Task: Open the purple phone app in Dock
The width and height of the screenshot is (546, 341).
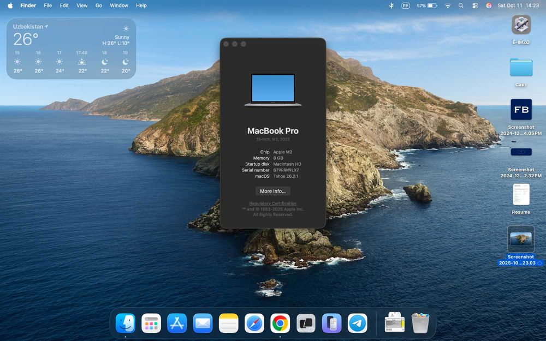Action: [331, 323]
